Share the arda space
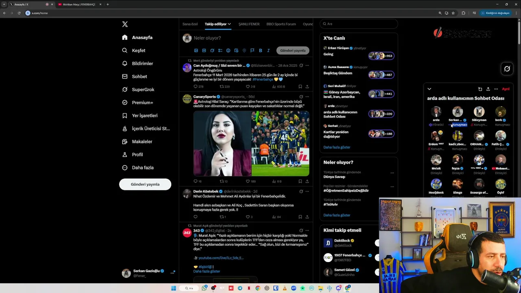 pyautogui.click(x=488, y=89)
